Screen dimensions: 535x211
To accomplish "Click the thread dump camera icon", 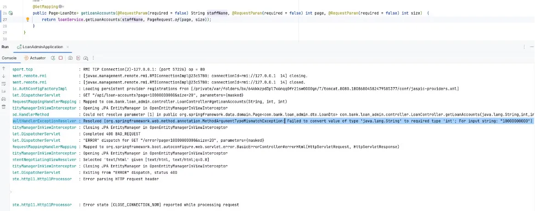I will coord(70,58).
